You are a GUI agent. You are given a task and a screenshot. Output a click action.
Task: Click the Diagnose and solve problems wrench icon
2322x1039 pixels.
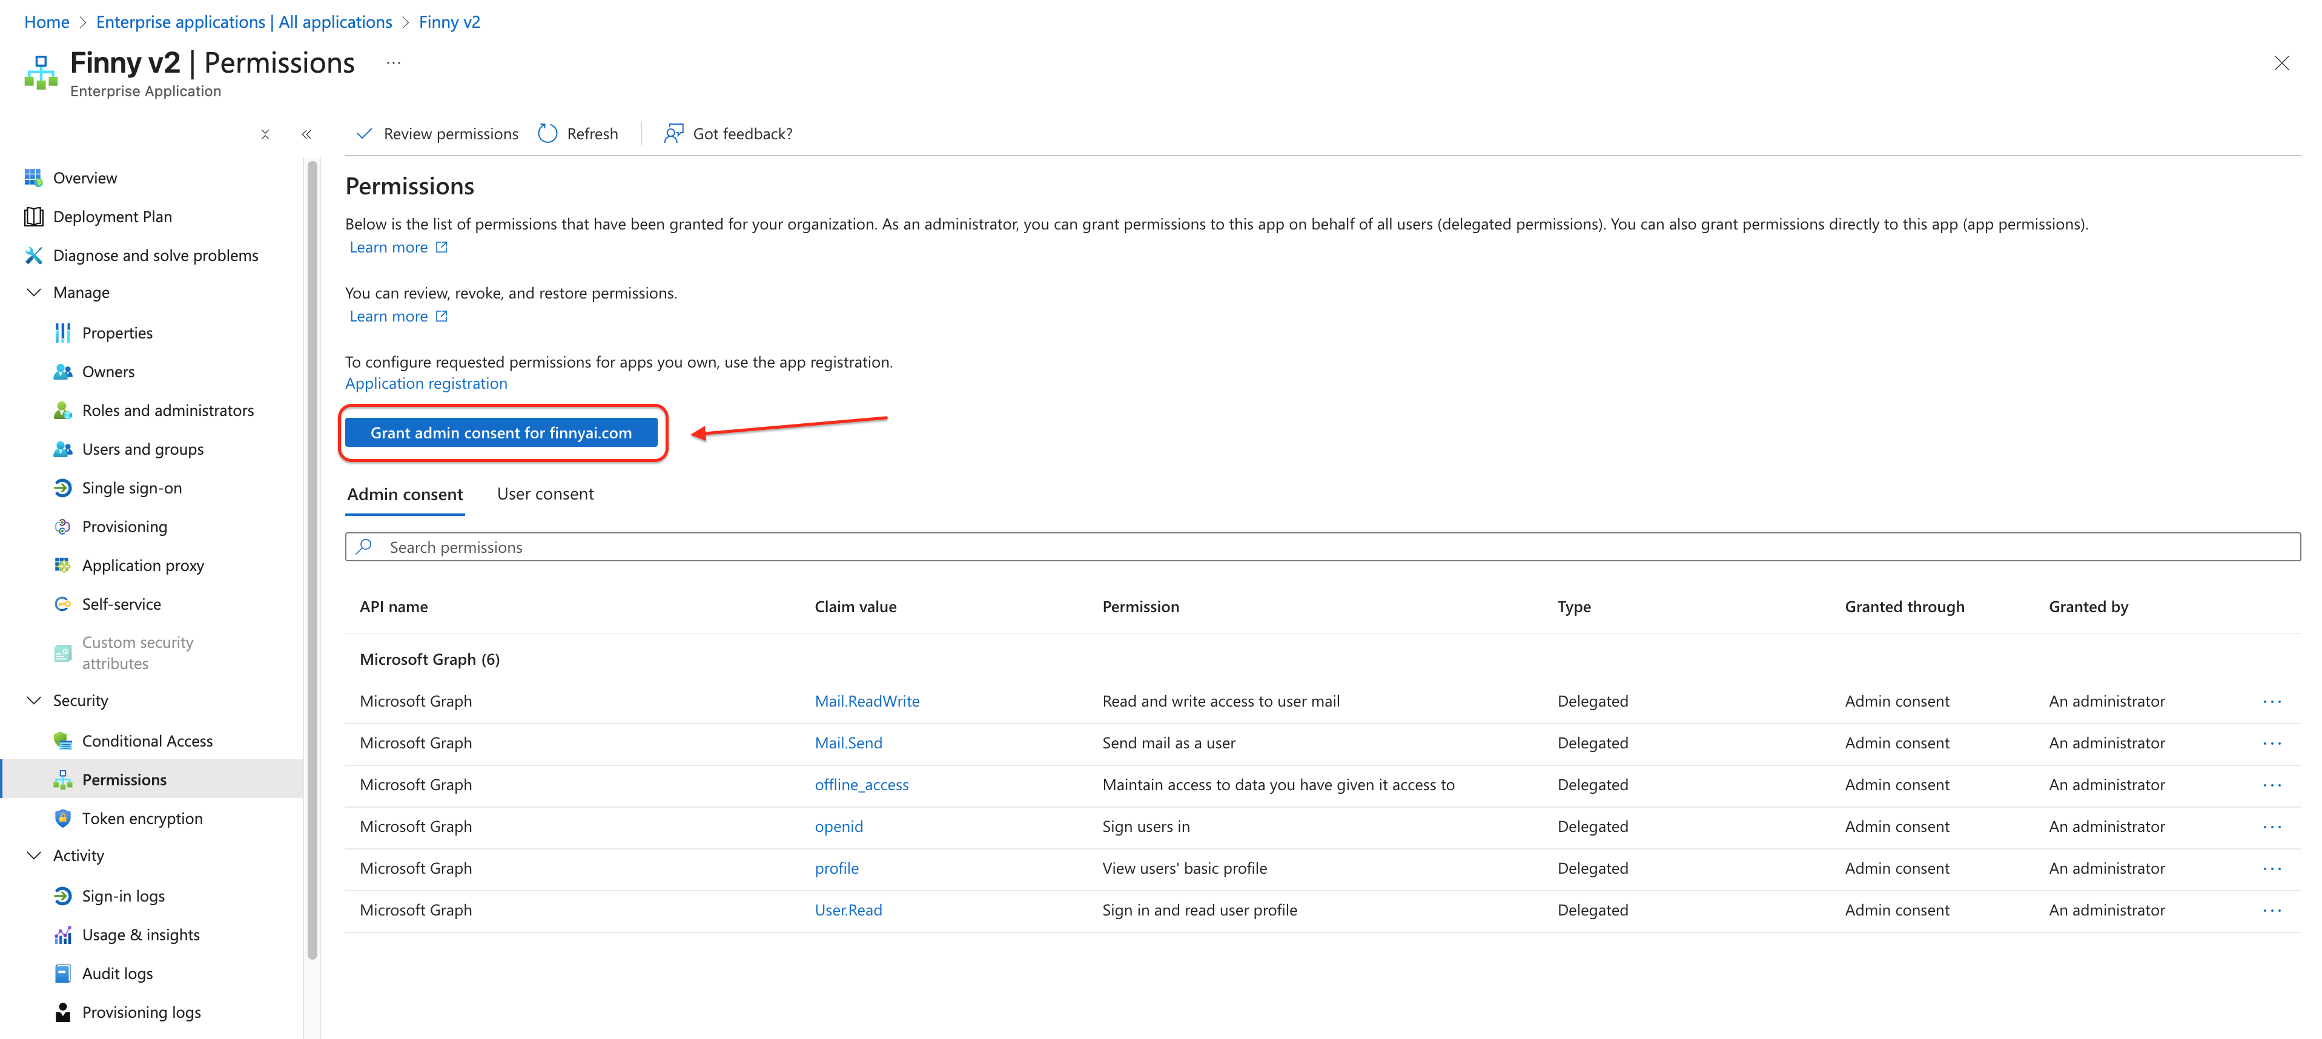click(x=33, y=255)
